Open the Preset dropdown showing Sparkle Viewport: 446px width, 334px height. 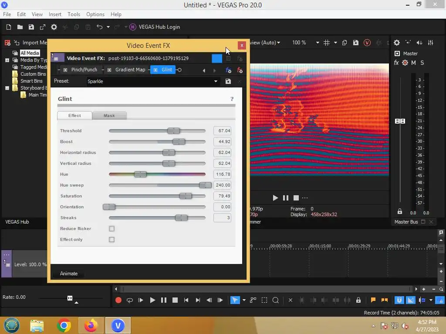pyautogui.click(x=153, y=81)
